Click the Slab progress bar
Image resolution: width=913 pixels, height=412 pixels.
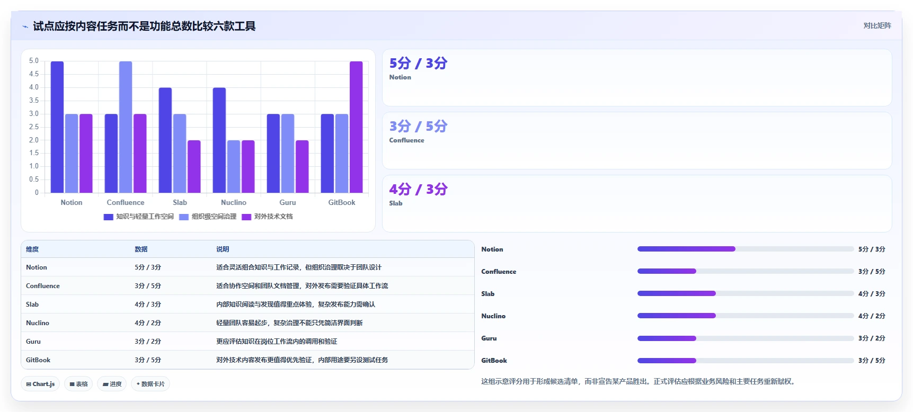(x=746, y=293)
